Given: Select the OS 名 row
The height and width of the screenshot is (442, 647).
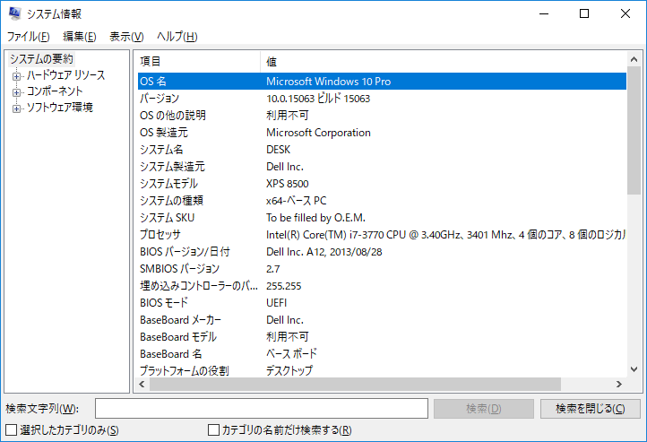Looking at the screenshot, I should (x=382, y=82).
